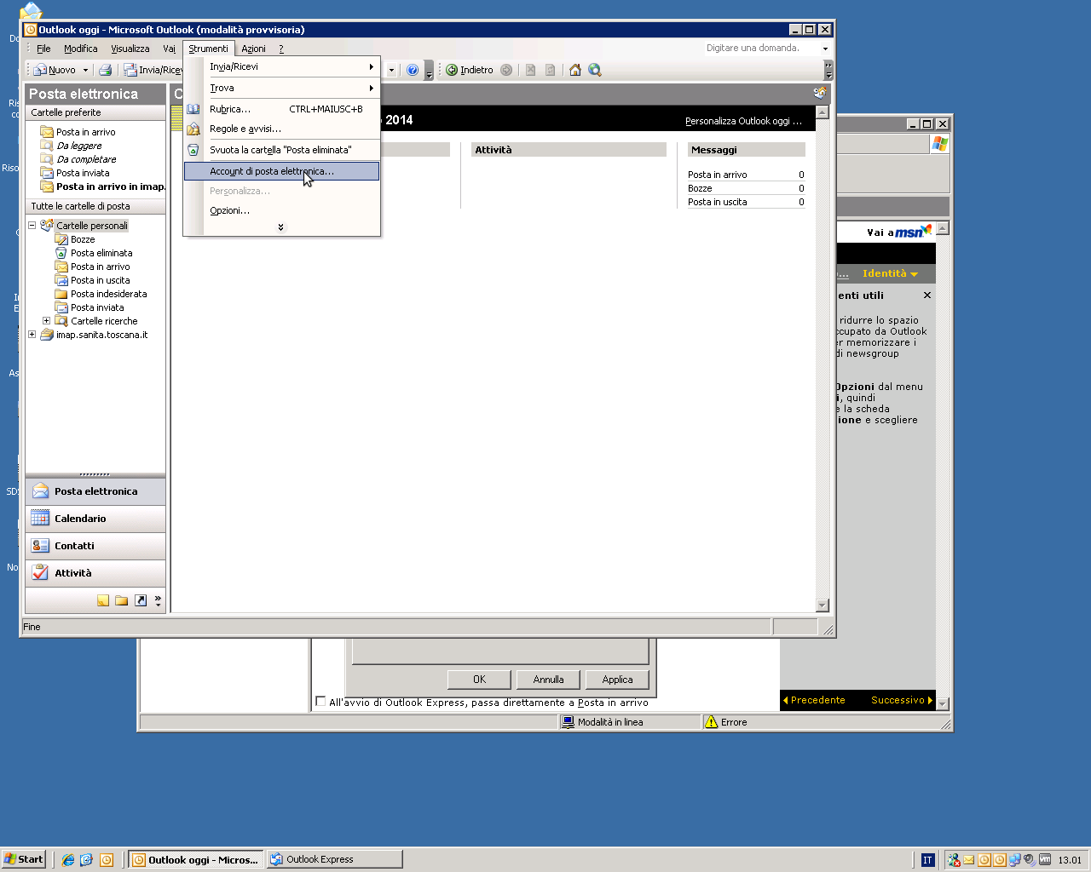Viewport: 1091px width, 872px height.
Task: Open the Invia/Ricevi submenu
Action: pyautogui.click(x=282, y=66)
